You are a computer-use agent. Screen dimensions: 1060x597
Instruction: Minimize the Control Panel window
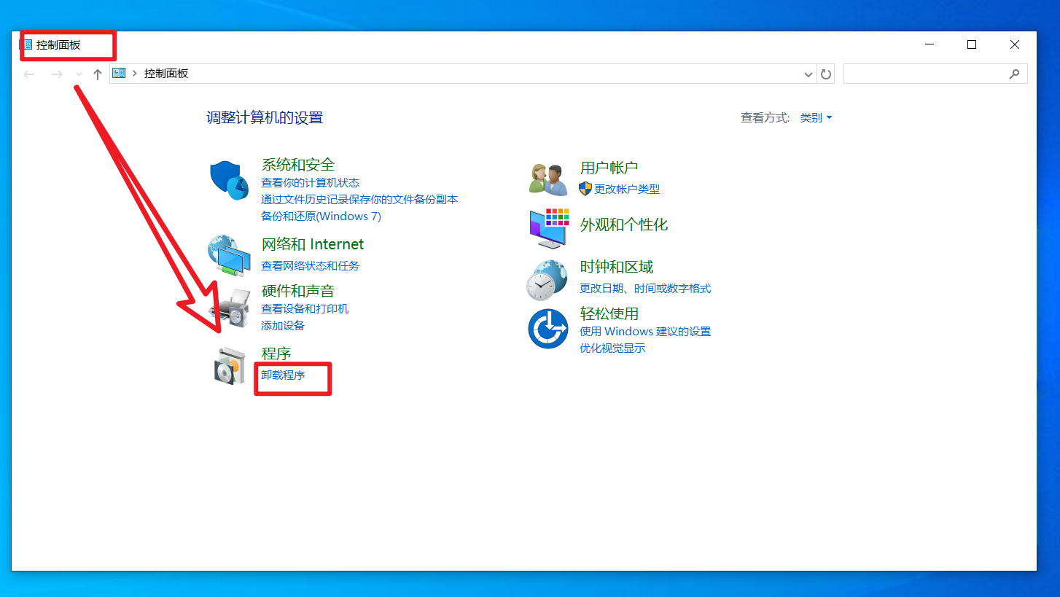click(930, 44)
